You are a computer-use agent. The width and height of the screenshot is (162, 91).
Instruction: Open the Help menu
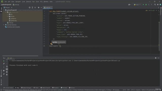point(51,2)
